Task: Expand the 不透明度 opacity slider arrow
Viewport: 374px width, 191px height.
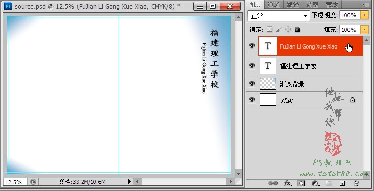Action: [364, 15]
